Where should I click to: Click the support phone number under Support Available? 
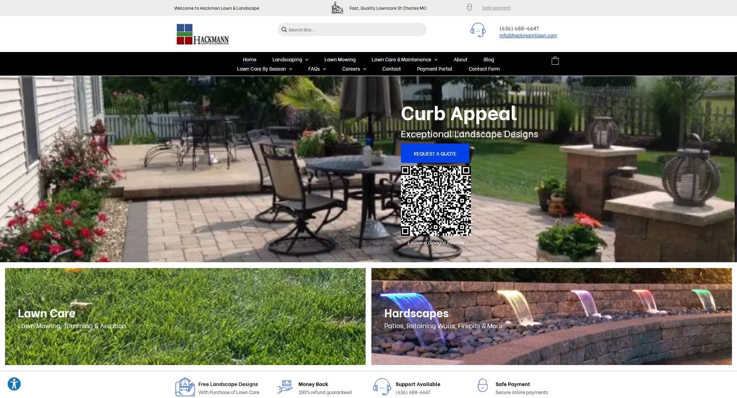coord(413,393)
